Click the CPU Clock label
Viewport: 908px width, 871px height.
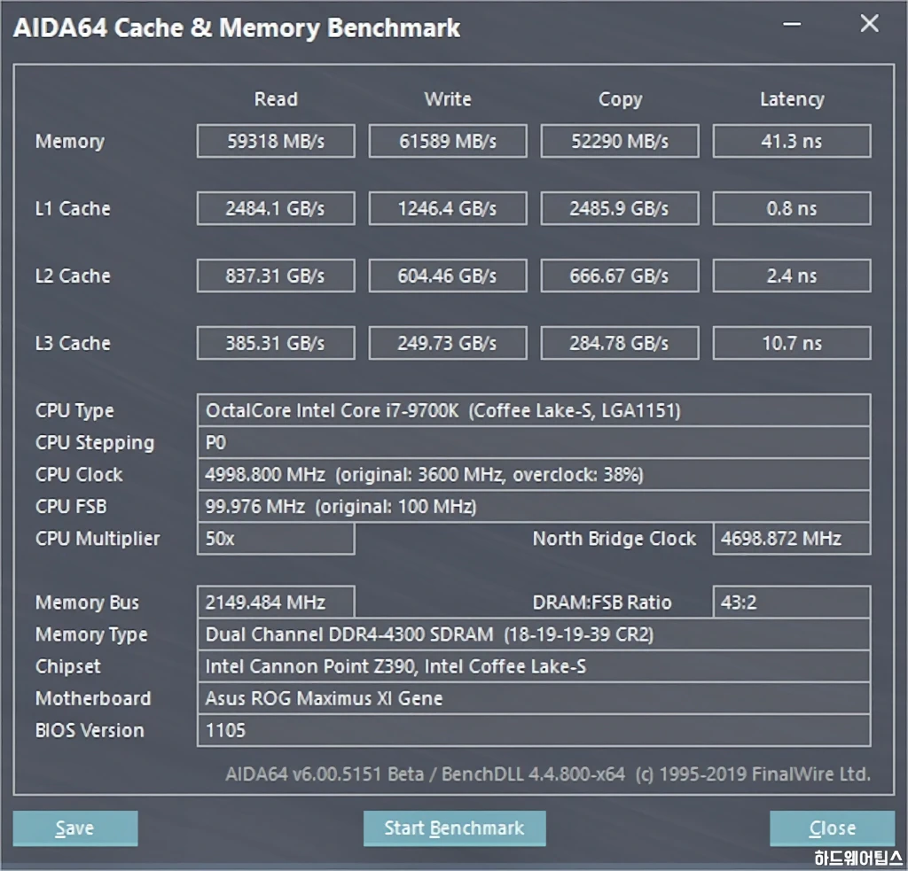pyautogui.click(x=79, y=475)
